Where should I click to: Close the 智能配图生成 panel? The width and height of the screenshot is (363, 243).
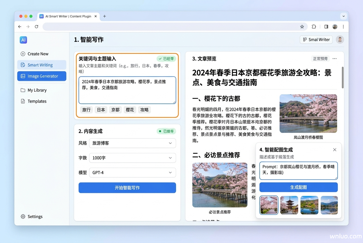click(x=335, y=150)
